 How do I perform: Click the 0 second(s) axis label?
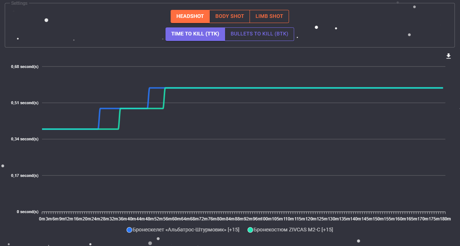[x=27, y=212]
